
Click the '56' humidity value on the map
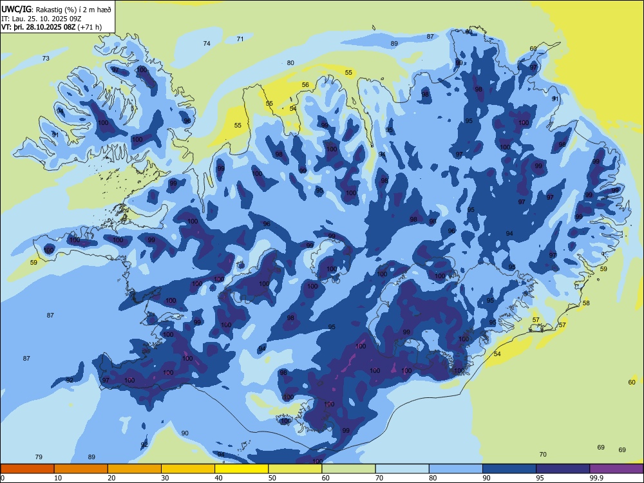click(305, 85)
